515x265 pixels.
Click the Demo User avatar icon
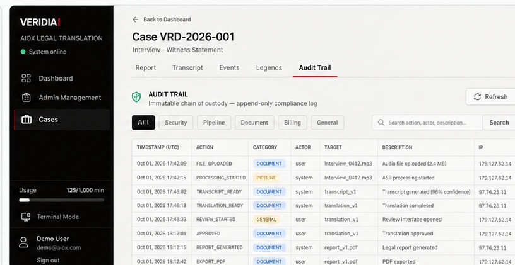click(x=23, y=243)
